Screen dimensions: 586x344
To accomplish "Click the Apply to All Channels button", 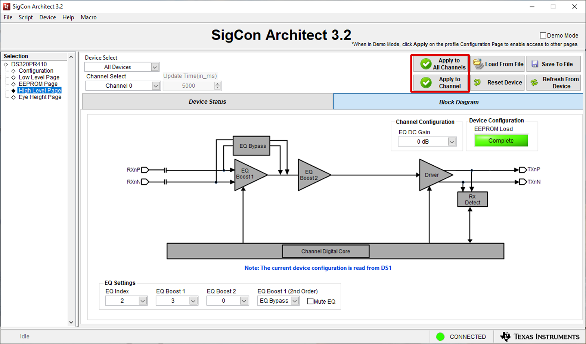I will (441, 64).
